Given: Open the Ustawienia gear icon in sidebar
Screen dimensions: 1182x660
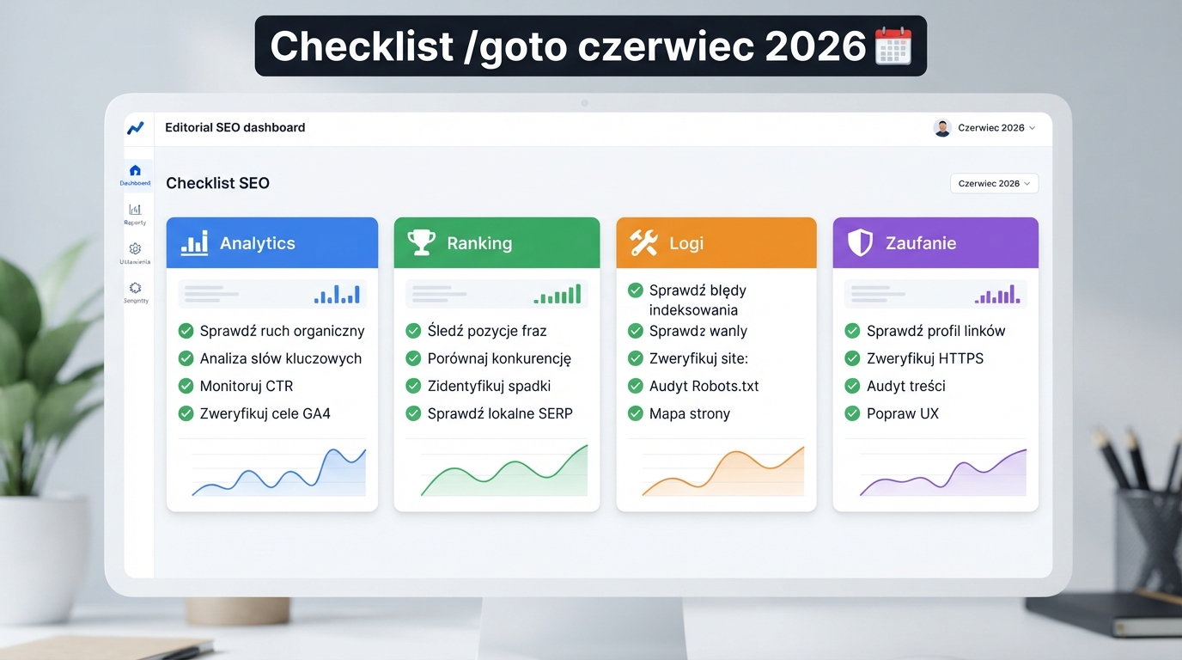Looking at the screenshot, I should pos(135,248).
